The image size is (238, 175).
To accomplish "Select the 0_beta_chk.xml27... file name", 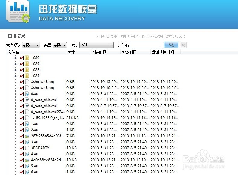I will click(x=48, y=112).
